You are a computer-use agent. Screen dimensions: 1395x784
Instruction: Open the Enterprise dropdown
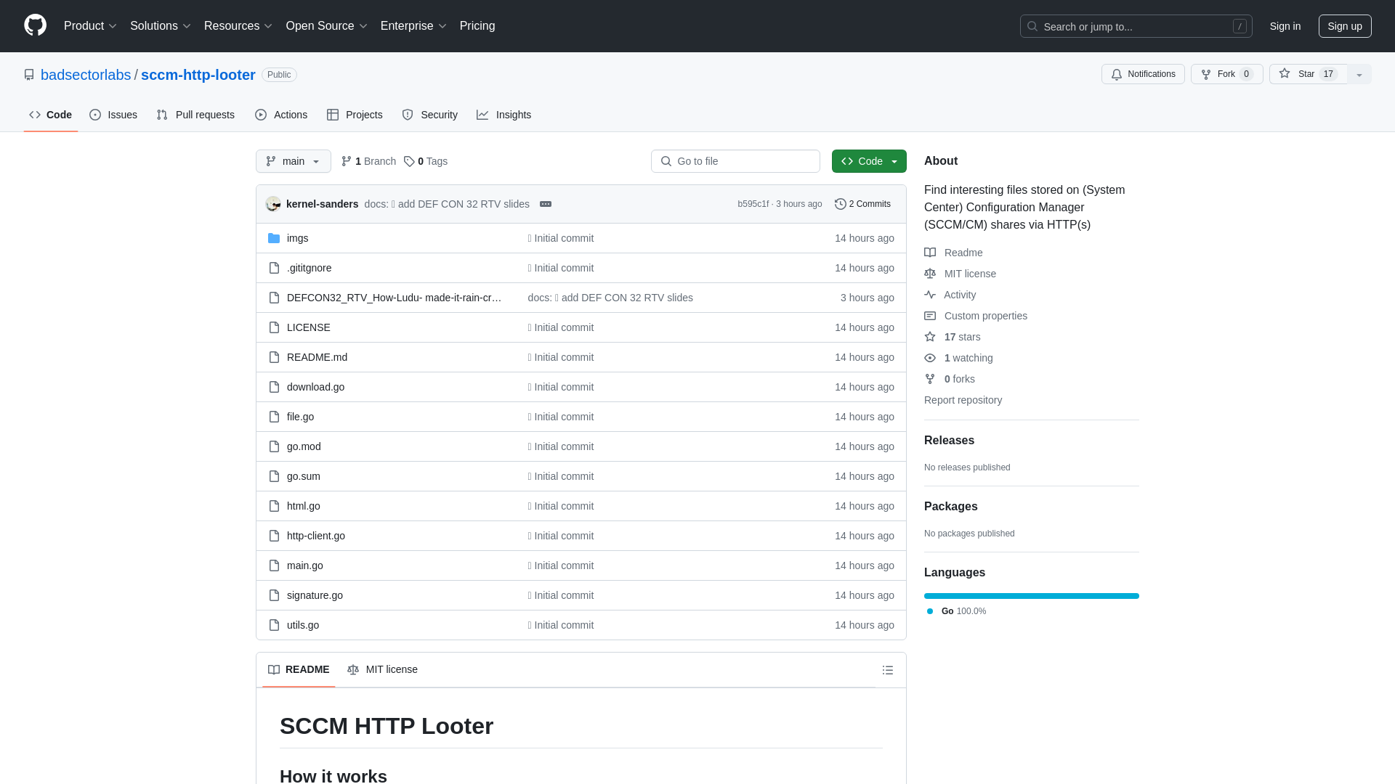tap(413, 26)
